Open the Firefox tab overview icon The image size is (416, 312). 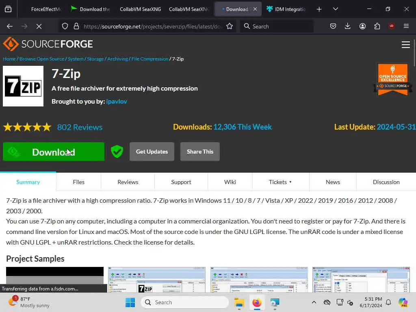click(8, 9)
